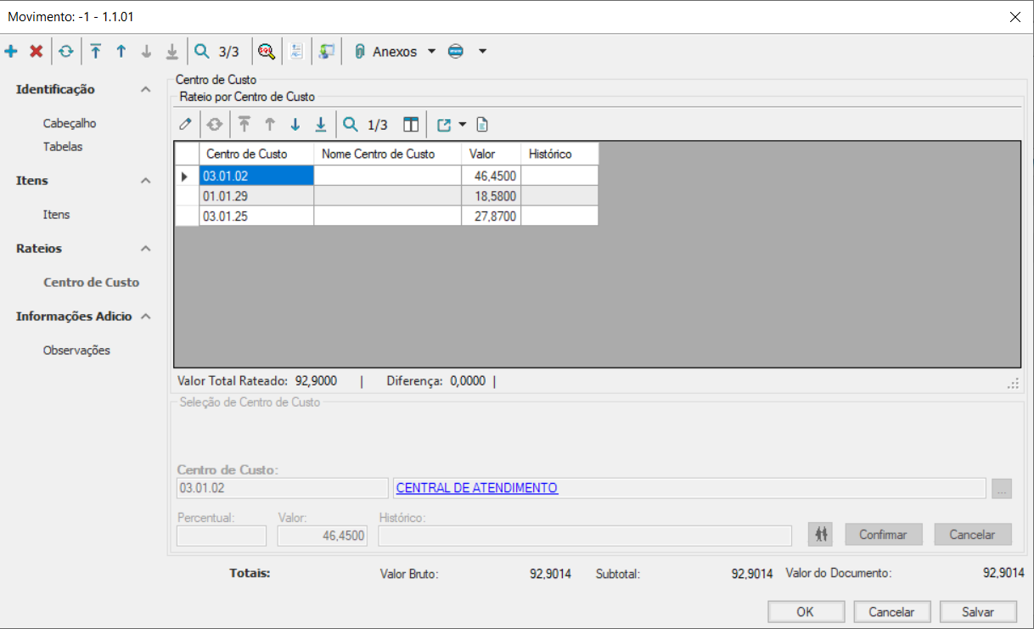Select the row with cost center 01.01.29

[256, 196]
